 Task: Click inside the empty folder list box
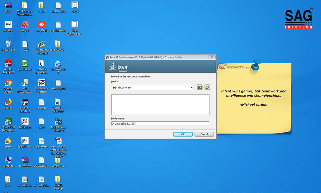click(x=160, y=104)
